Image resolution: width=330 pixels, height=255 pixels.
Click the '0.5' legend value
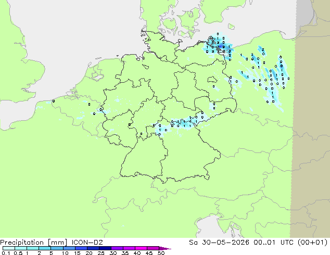18,253
